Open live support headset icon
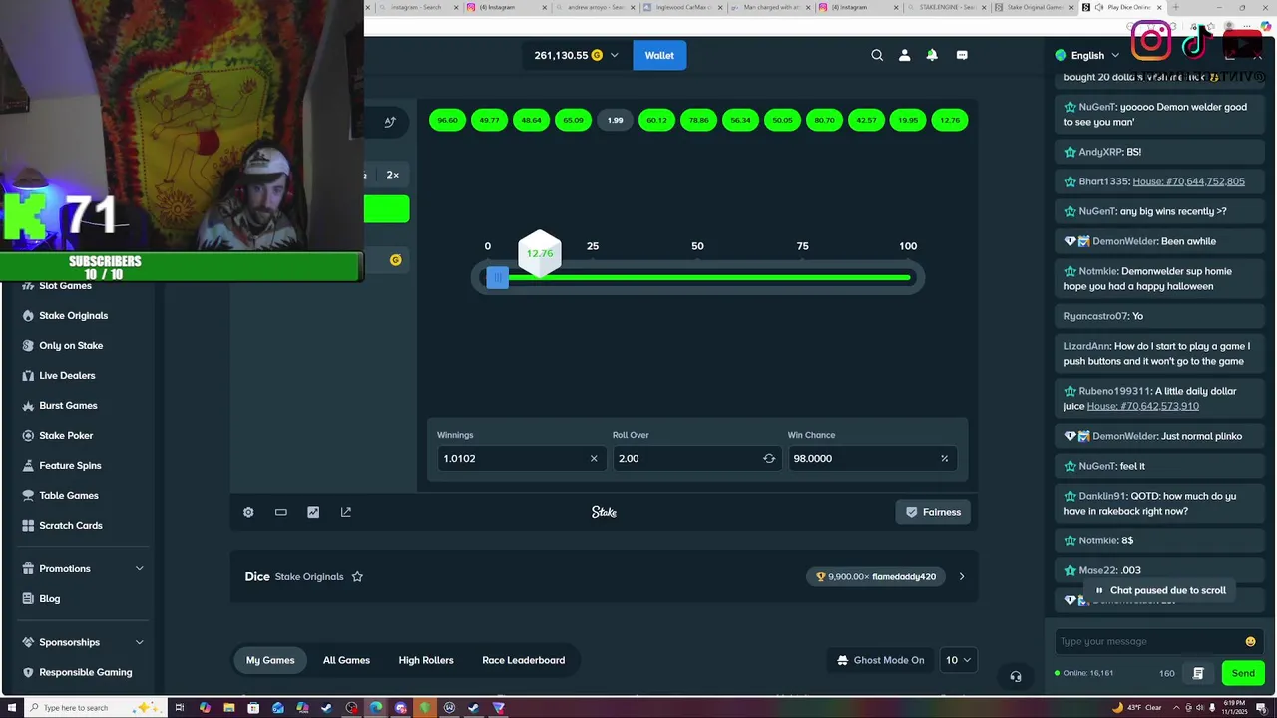1277x718 pixels. pos(1016,676)
